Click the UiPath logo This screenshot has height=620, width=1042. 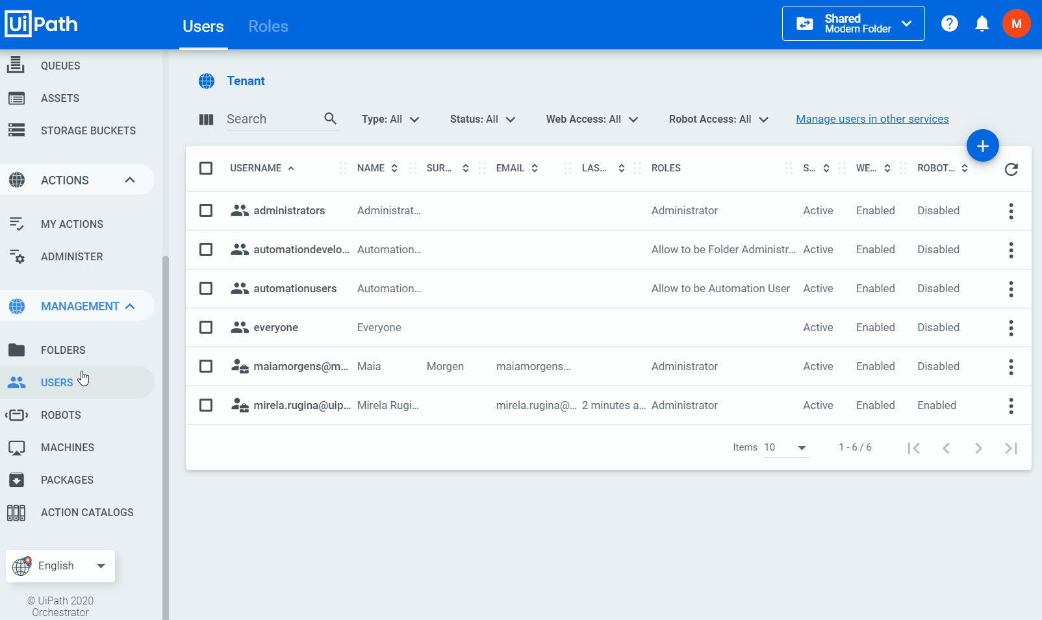[42, 25]
